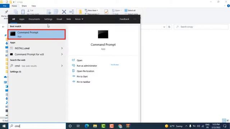Expand Command Prompt for vctl arrow
Image resolution: width=230 pixels, height=129 pixels.
pos(62,54)
